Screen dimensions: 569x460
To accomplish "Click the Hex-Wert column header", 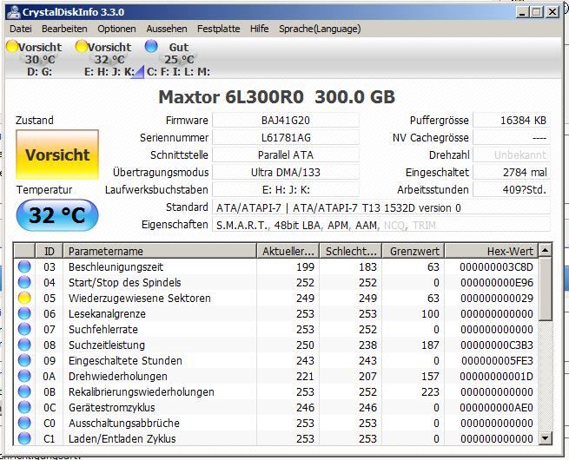I will click(492, 251).
